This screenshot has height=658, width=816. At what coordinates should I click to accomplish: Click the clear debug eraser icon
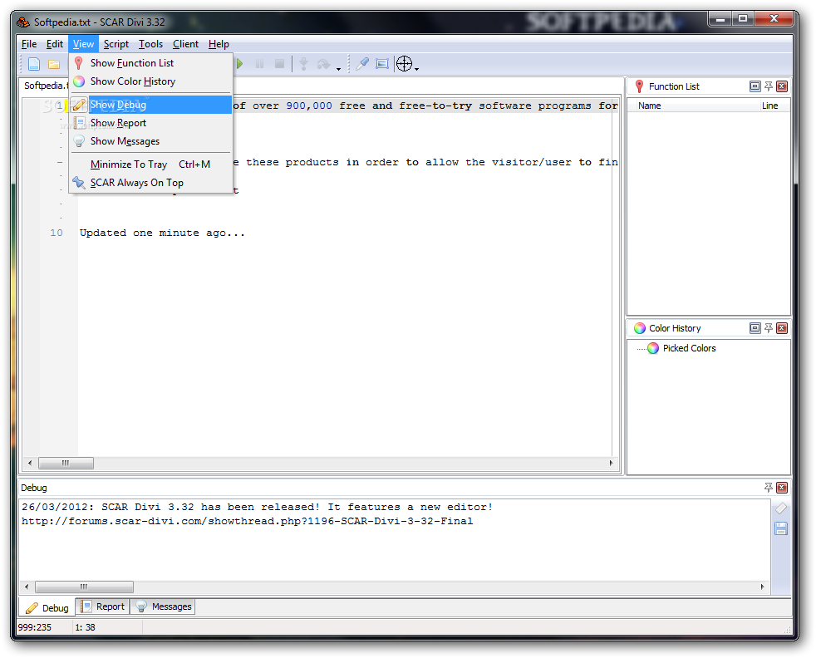click(780, 508)
